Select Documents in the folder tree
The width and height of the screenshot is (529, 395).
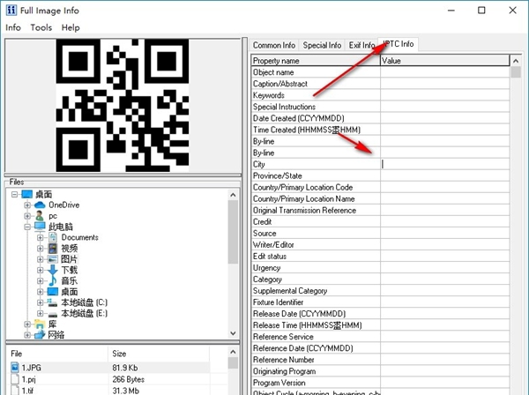click(79, 237)
